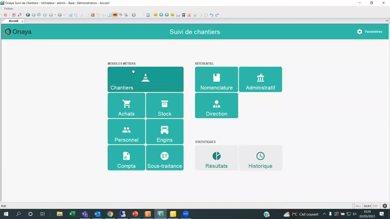Open Excel from the taskbar
This screenshot has height=219, width=390.
pyautogui.click(x=72, y=214)
